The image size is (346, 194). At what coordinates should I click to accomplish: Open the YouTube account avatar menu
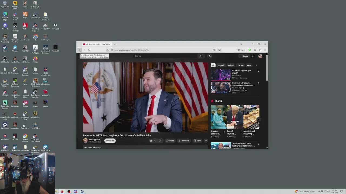(x=260, y=56)
